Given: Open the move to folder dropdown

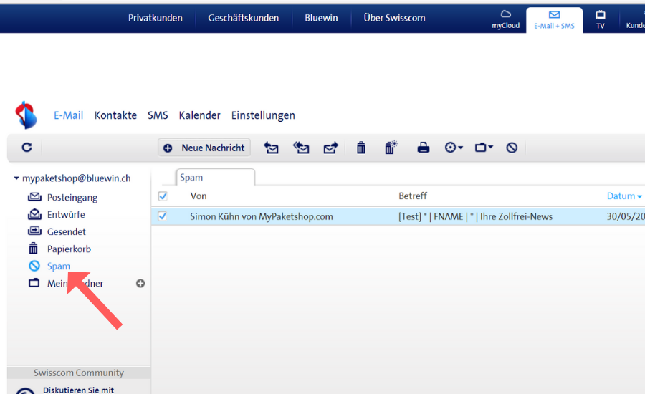Looking at the screenshot, I should tap(484, 148).
